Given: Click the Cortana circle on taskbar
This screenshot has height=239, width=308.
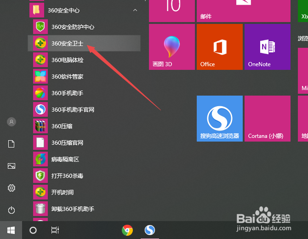Looking at the screenshot, I should (33, 230).
